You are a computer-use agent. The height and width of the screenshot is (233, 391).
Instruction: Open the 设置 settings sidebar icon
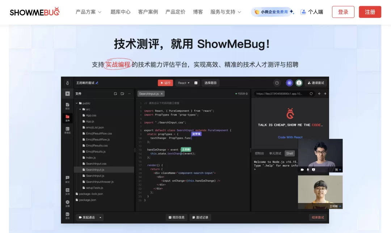pos(68,203)
